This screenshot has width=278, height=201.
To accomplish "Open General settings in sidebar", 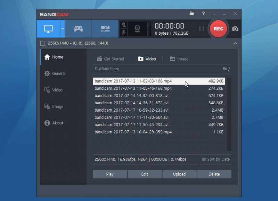I will pos(63,73).
